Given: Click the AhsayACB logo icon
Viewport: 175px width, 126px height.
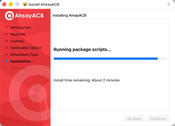Looking at the screenshot, I should [x=9, y=16].
